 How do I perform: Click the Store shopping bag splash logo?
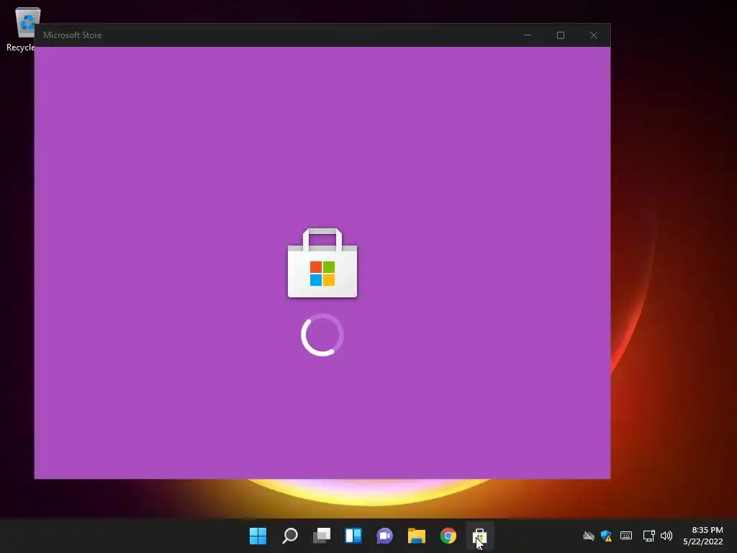pyautogui.click(x=322, y=263)
